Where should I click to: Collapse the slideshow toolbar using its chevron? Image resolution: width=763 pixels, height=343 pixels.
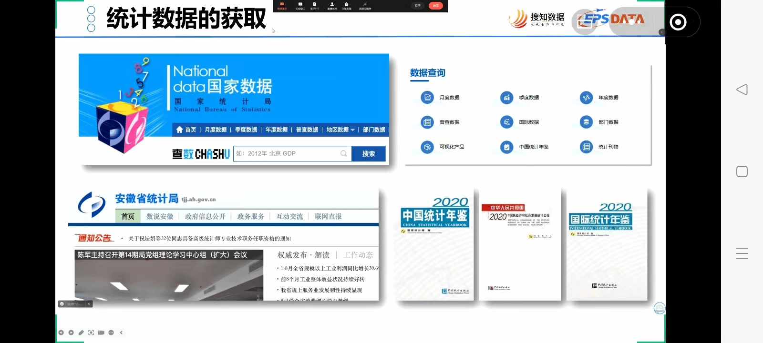pyautogui.click(x=121, y=333)
